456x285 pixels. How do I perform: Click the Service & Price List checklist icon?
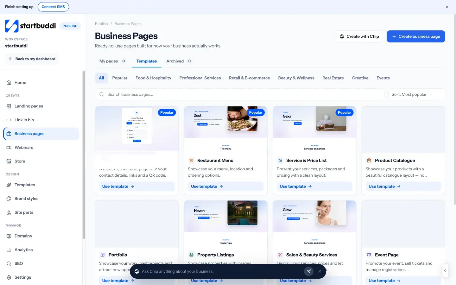280,161
